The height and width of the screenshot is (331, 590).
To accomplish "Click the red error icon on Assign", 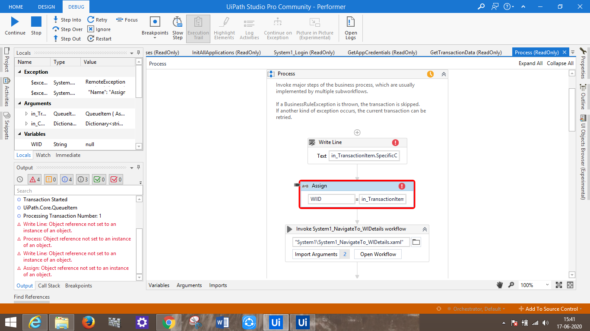I will pyautogui.click(x=402, y=186).
